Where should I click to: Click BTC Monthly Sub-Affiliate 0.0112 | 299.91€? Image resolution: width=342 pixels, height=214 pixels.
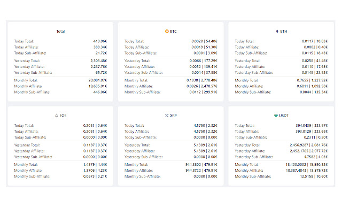point(203,92)
